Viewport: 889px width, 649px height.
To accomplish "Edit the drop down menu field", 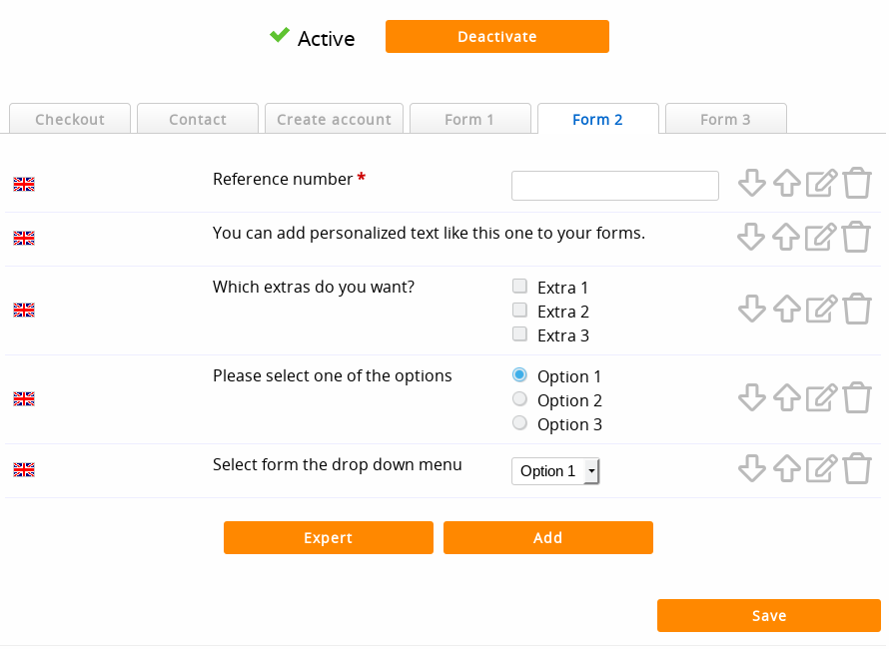I will click(x=821, y=468).
